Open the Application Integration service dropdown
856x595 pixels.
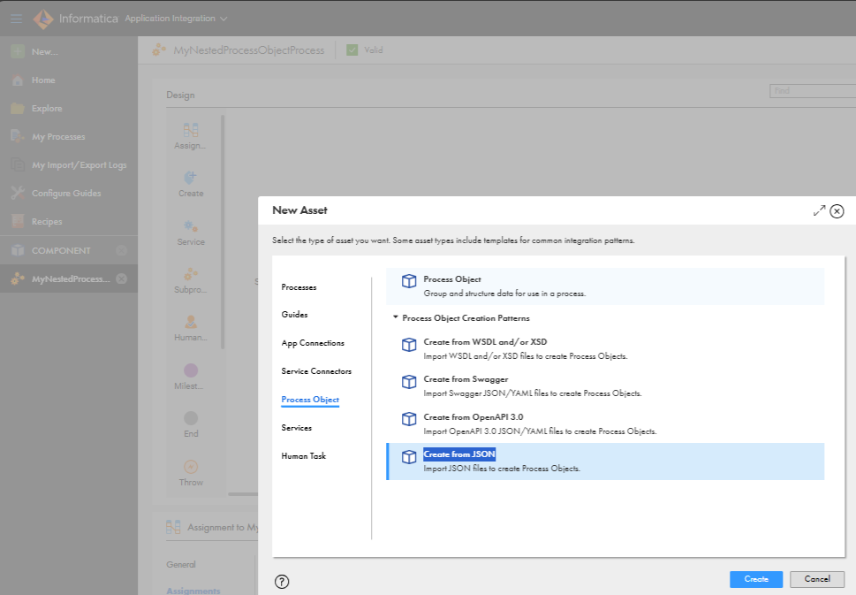tap(176, 19)
